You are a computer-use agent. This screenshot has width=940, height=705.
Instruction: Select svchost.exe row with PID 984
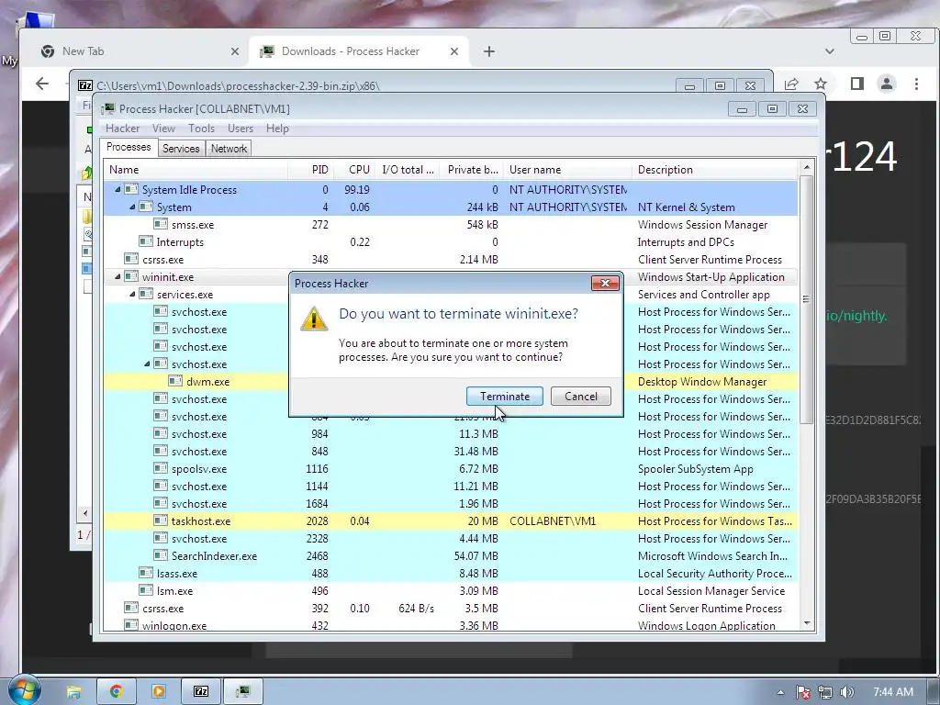tap(451, 434)
